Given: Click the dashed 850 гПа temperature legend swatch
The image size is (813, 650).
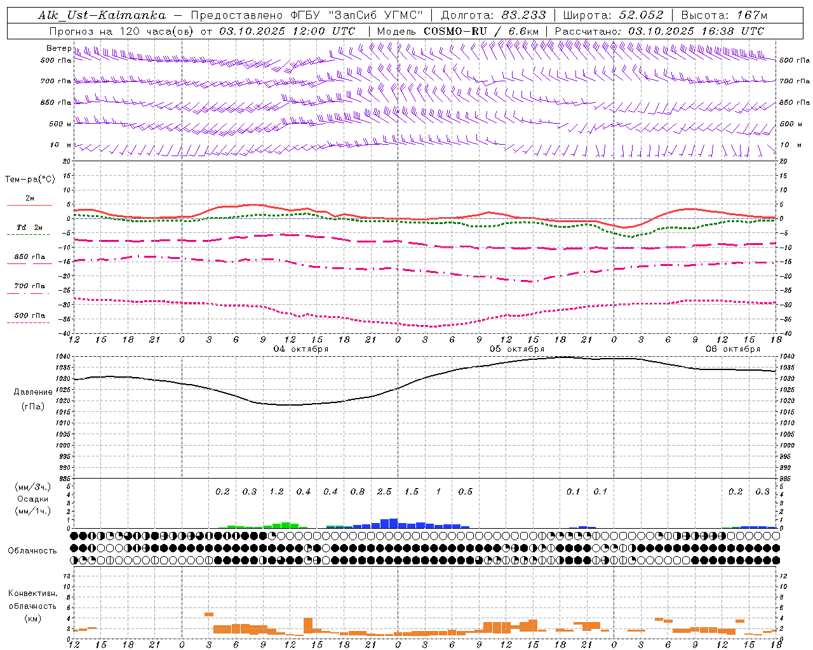Looking at the screenshot, I should (x=29, y=263).
